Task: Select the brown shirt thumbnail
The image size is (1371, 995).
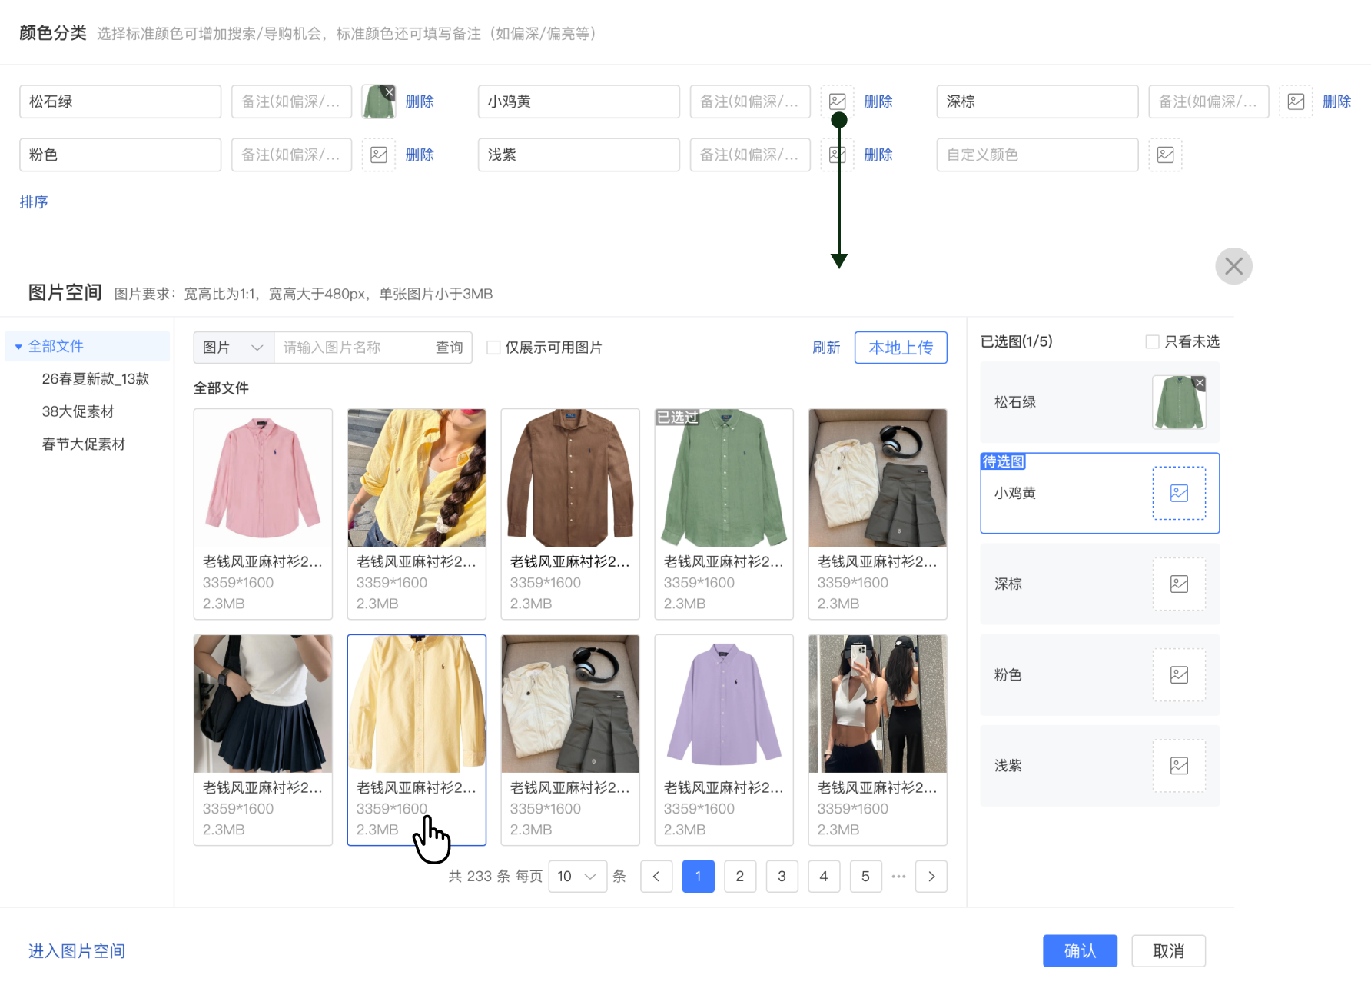Action: [x=570, y=478]
